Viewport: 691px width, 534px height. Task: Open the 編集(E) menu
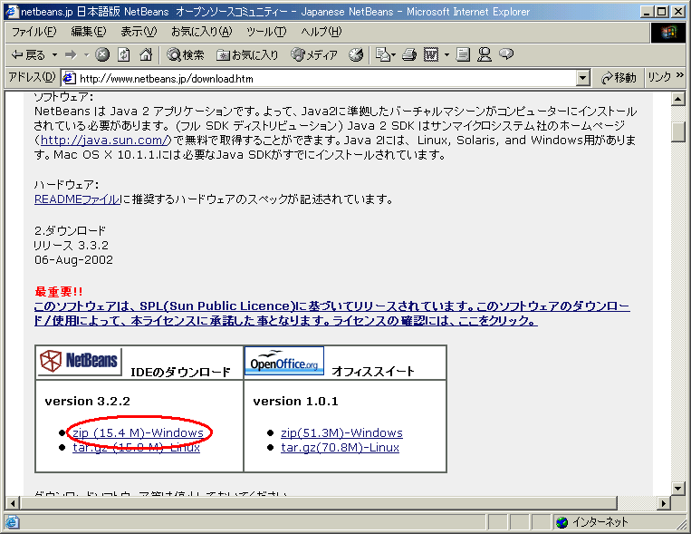point(89,32)
